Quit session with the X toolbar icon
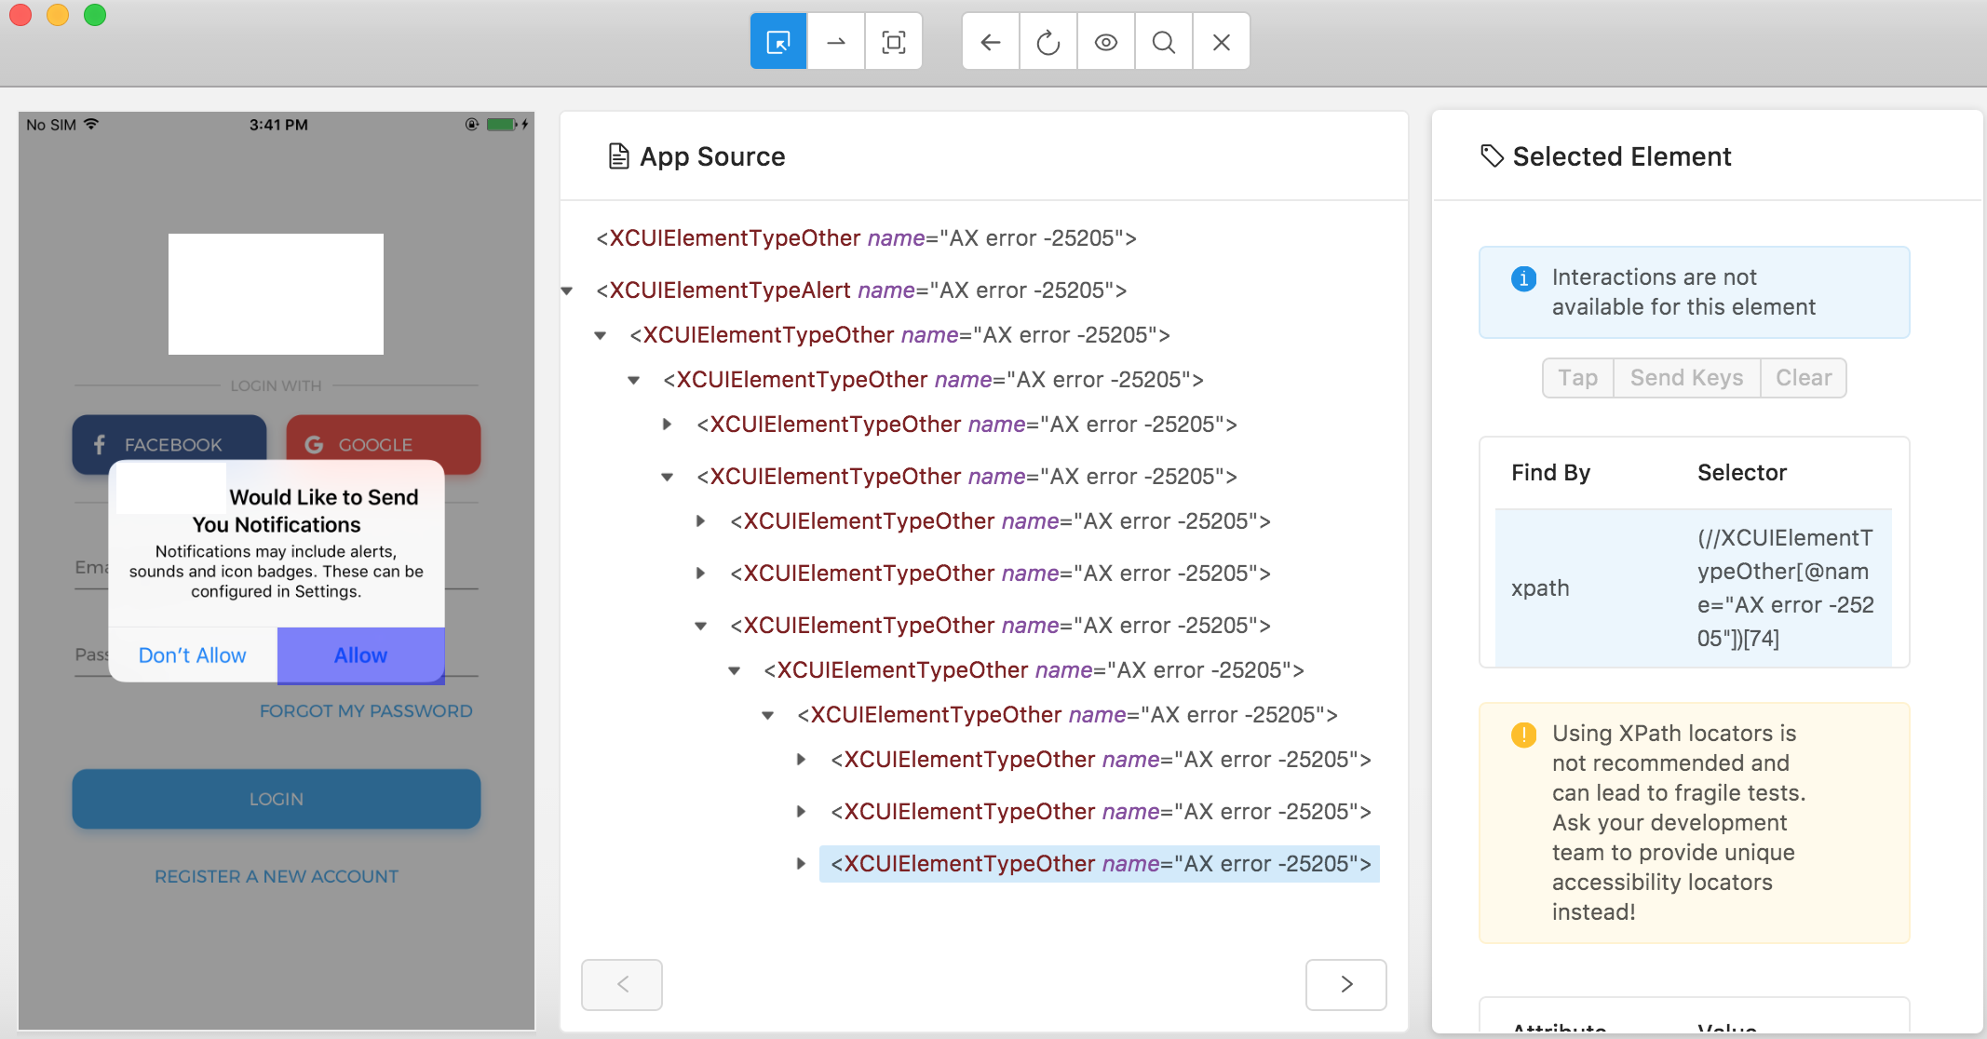 [x=1222, y=42]
